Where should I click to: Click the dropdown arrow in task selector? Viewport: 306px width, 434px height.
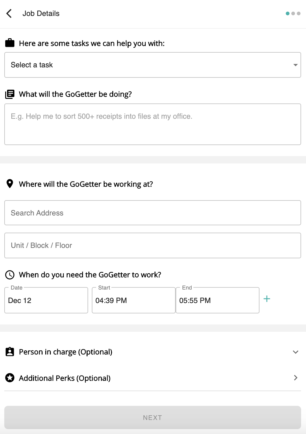pyautogui.click(x=295, y=65)
